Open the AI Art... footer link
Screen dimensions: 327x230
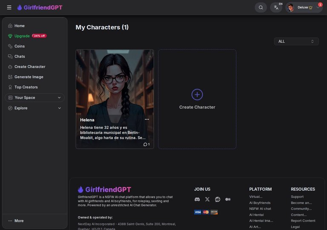coord(255,227)
